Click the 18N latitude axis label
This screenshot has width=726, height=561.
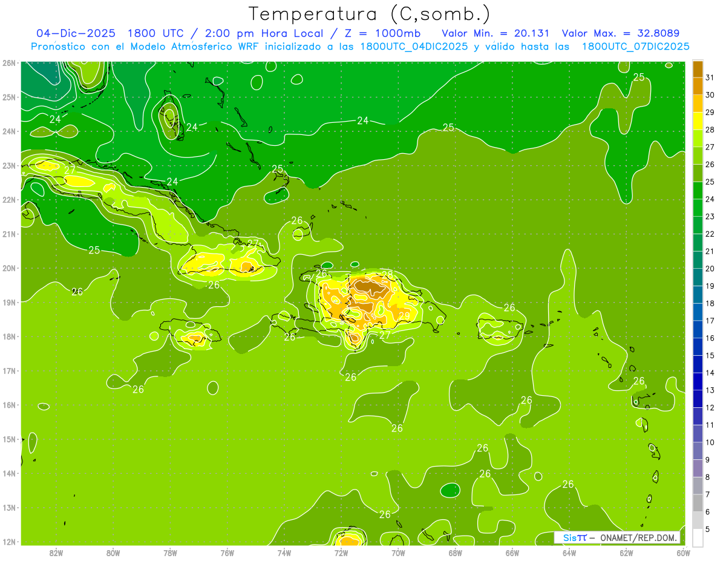click(8, 336)
